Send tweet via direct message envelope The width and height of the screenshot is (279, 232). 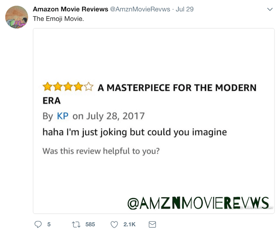tap(152, 224)
